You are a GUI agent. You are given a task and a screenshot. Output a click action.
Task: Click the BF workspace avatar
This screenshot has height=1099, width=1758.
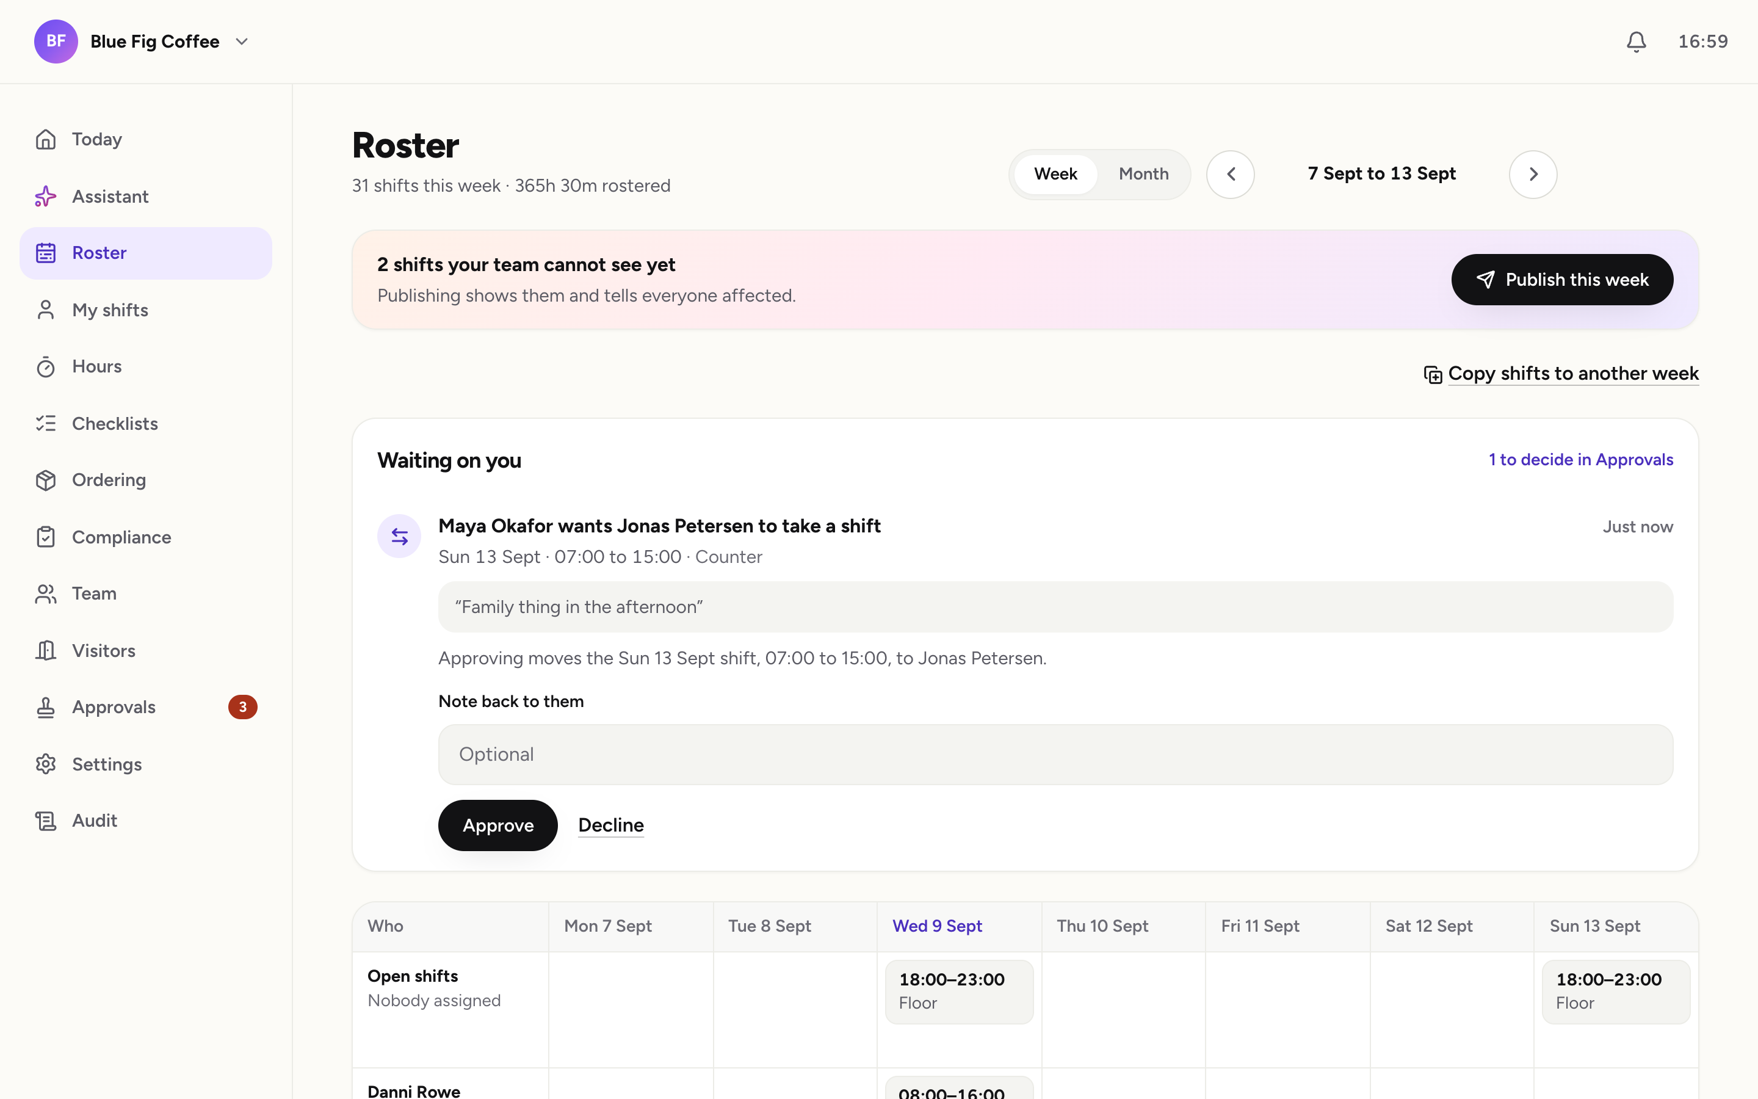pyautogui.click(x=56, y=42)
